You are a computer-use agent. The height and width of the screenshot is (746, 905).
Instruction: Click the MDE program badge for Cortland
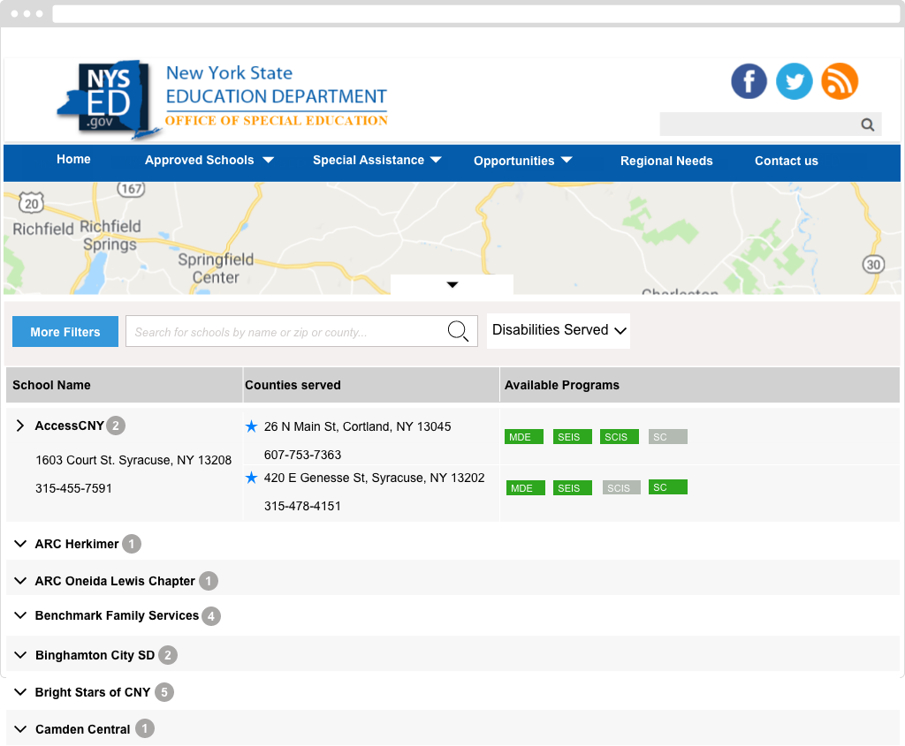pyautogui.click(x=524, y=437)
